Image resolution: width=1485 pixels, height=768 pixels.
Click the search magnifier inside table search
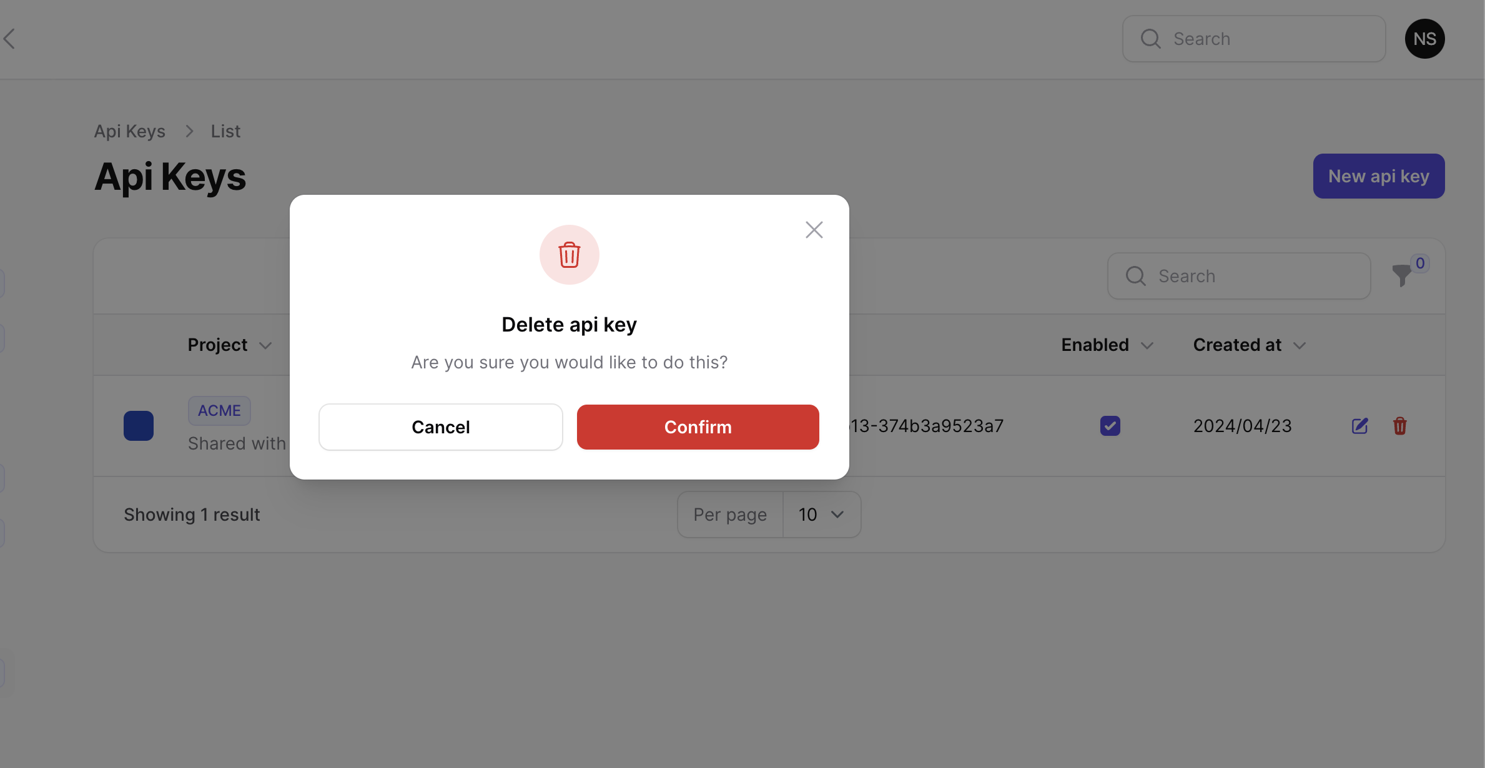(1134, 275)
